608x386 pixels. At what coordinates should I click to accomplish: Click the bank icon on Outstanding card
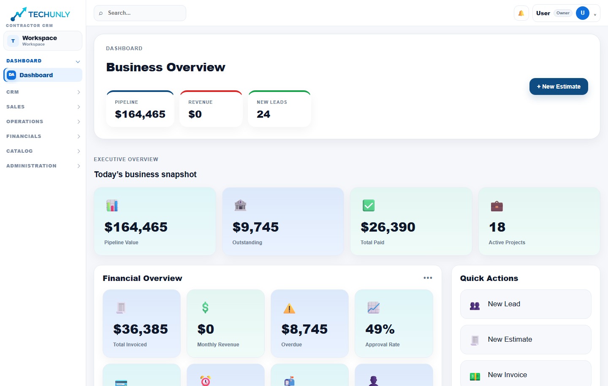pyautogui.click(x=240, y=205)
